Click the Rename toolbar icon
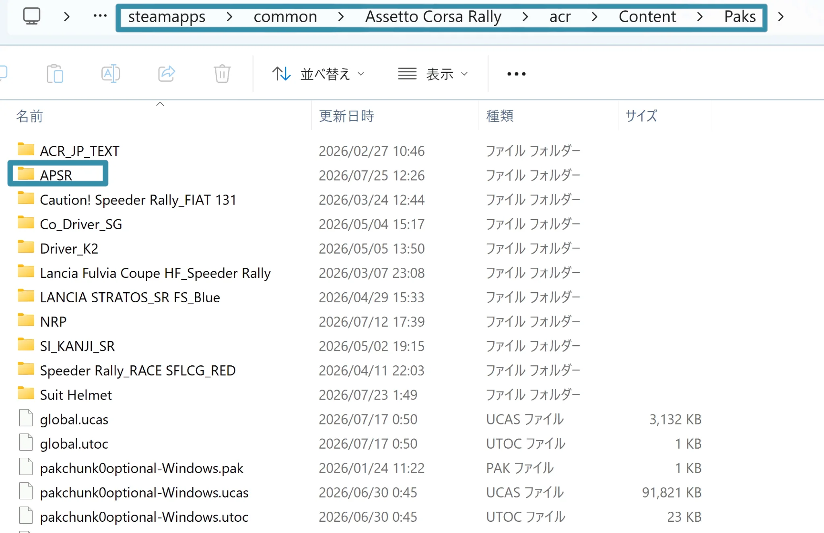The height and width of the screenshot is (533, 824). tap(111, 74)
